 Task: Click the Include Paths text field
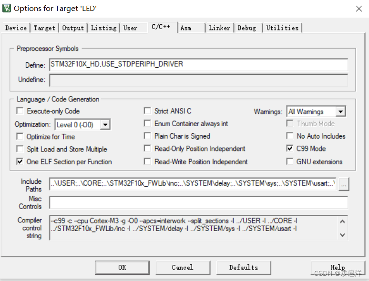tap(193, 184)
